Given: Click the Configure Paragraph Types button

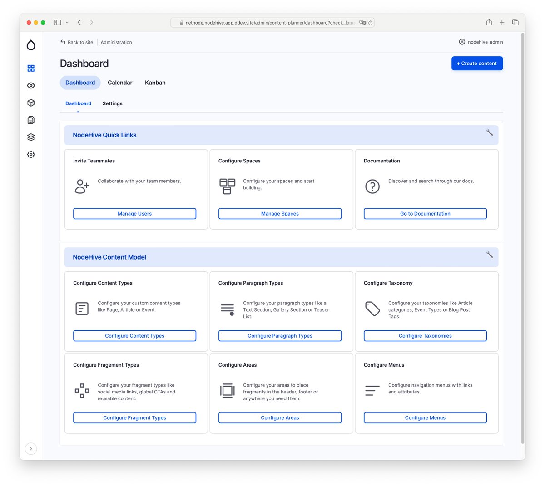Looking at the screenshot, I should (x=280, y=336).
